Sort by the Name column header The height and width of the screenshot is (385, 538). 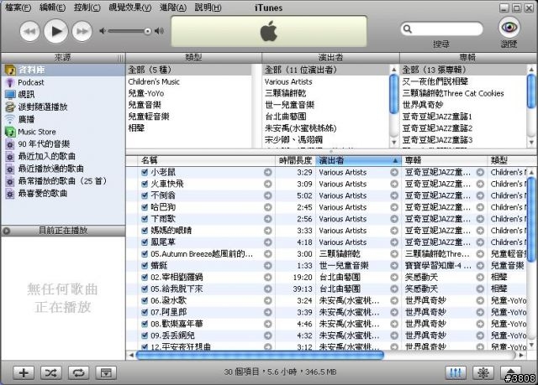(x=207, y=160)
